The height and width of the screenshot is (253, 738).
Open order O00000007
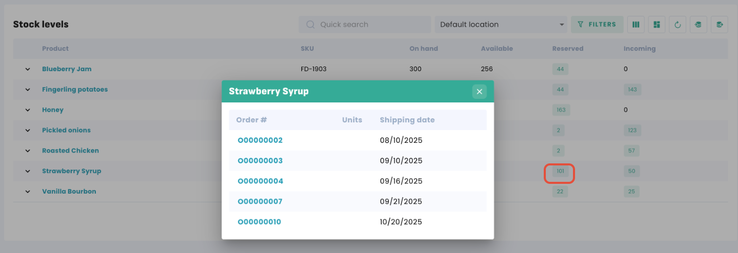coord(260,202)
